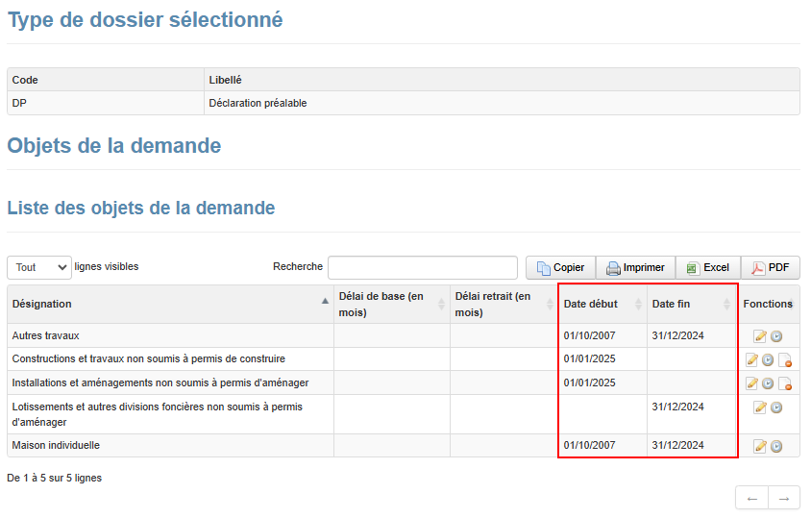
Task: Click the delete page icon for Constructions et travaux
Action: pos(784,359)
